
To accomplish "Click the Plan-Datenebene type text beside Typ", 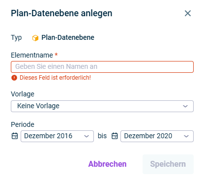I will 68,37.
